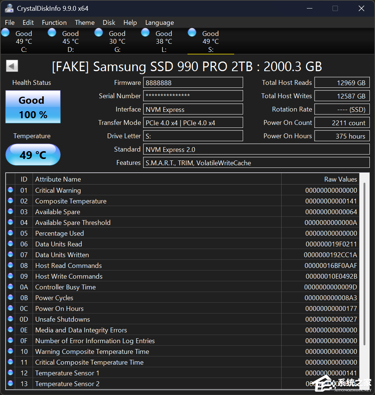Click the Firmware field showing 8888888

(193, 83)
